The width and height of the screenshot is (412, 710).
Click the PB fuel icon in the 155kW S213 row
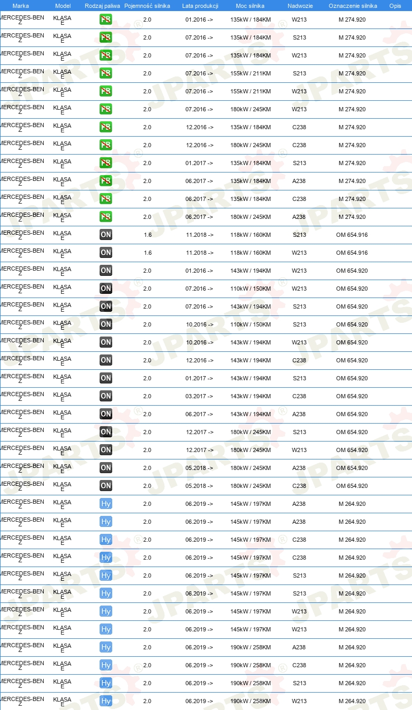tap(106, 73)
